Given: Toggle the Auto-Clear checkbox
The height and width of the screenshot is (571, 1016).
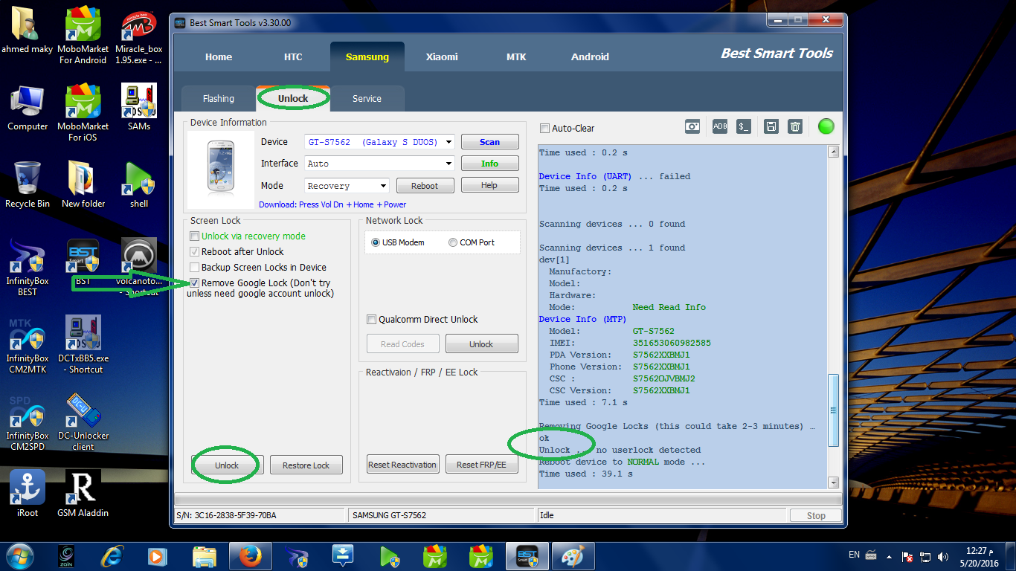Looking at the screenshot, I should (544, 128).
